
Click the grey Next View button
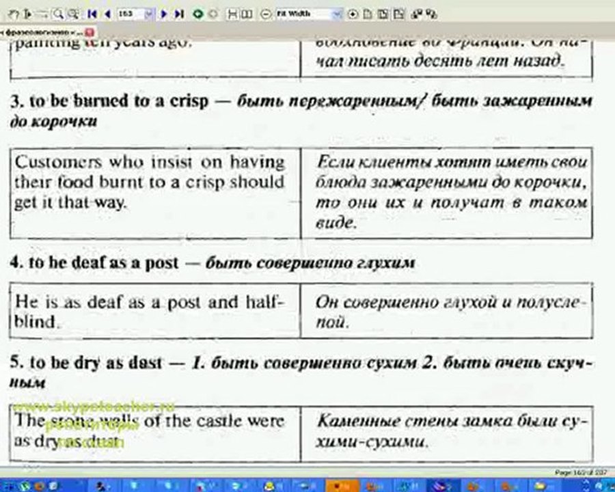pyautogui.click(x=213, y=14)
